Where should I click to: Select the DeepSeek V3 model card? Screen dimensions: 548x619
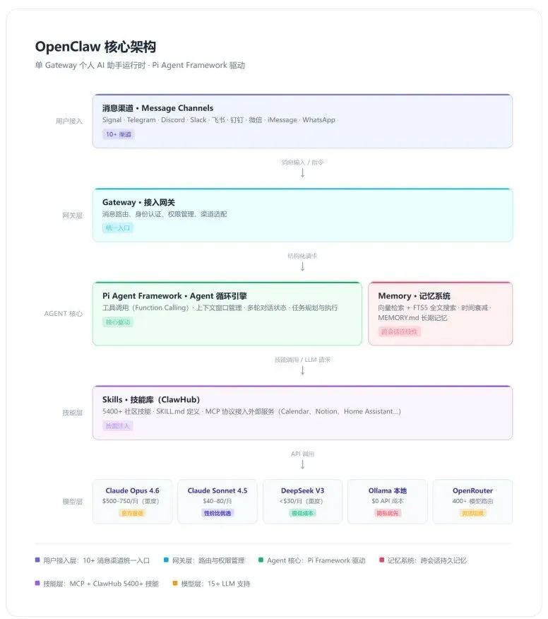pyautogui.click(x=303, y=502)
